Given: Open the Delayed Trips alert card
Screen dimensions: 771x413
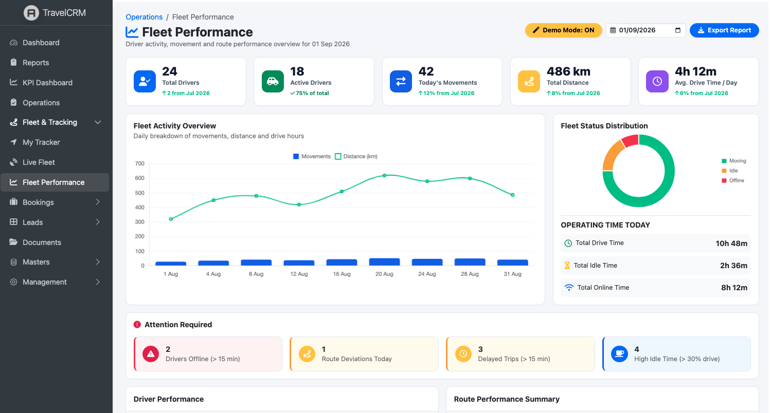Looking at the screenshot, I should click(520, 354).
